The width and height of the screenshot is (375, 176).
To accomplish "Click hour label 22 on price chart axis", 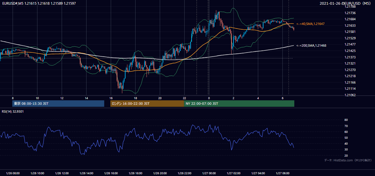I will pos(184,98).
